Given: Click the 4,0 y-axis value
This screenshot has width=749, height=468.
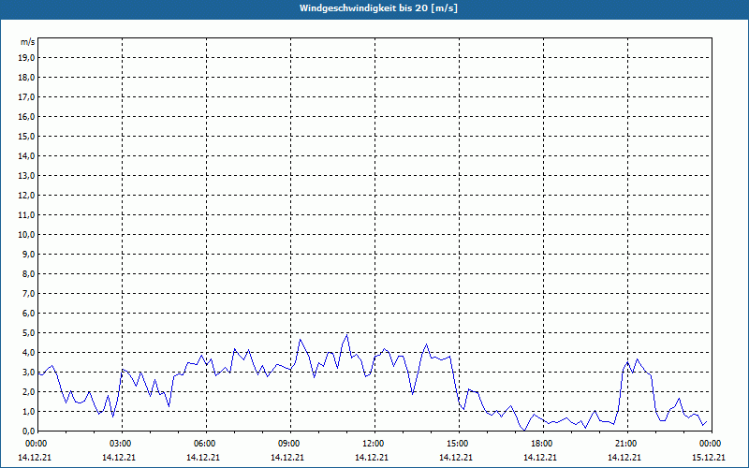Looking at the screenshot, I should coord(28,353).
